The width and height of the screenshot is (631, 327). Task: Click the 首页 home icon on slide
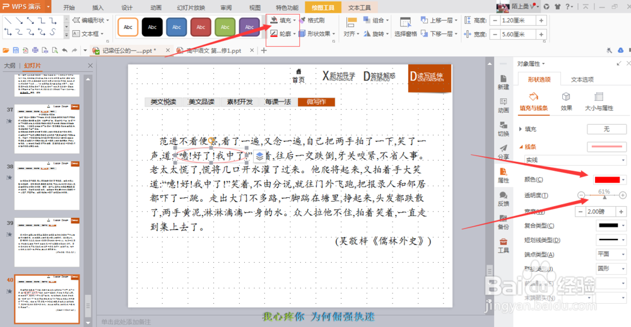pos(298,76)
